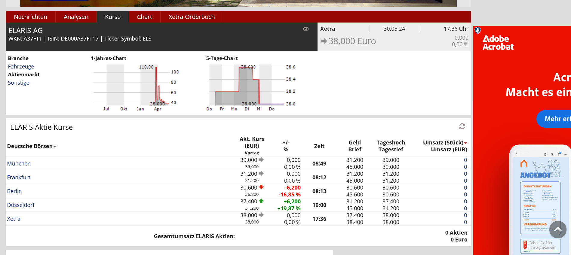Image resolution: width=571 pixels, height=255 pixels.
Task: Click the gray arrow in Frankfurt row
Action: 261,174
